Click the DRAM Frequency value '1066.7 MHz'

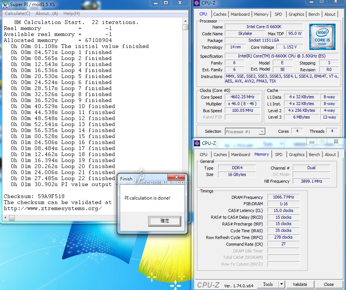click(x=283, y=197)
